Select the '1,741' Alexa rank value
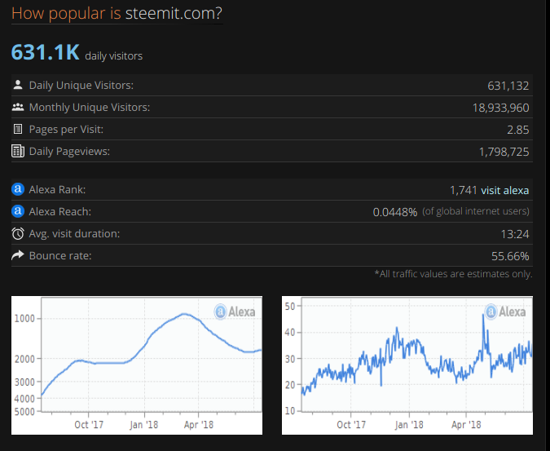 (464, 190)
